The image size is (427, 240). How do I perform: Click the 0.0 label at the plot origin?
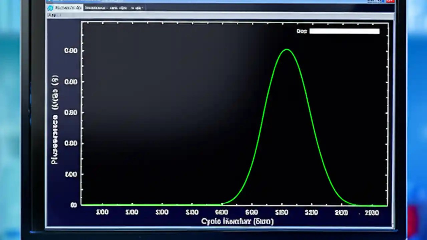coord(74,205)
